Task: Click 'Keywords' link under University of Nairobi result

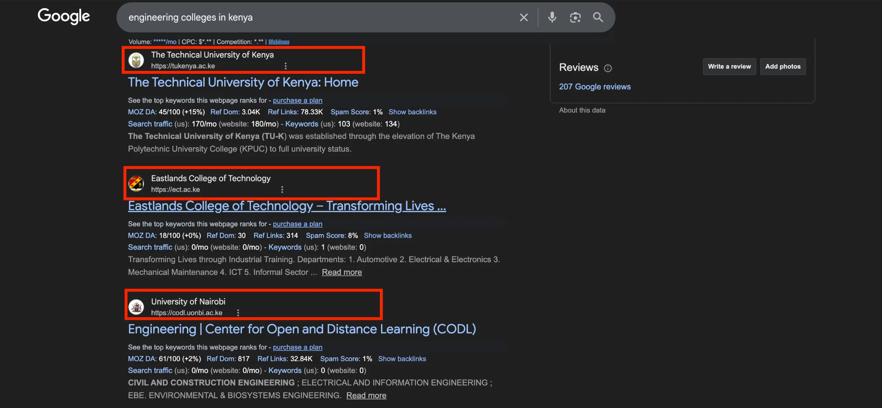Action: coord(285,371)
